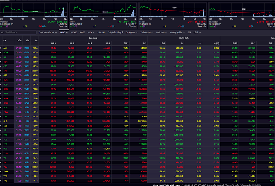This screenshot has width=275, height=186.
Task: Open Trái phiếu riêng lẻ tab
Action: pos(116,32)
